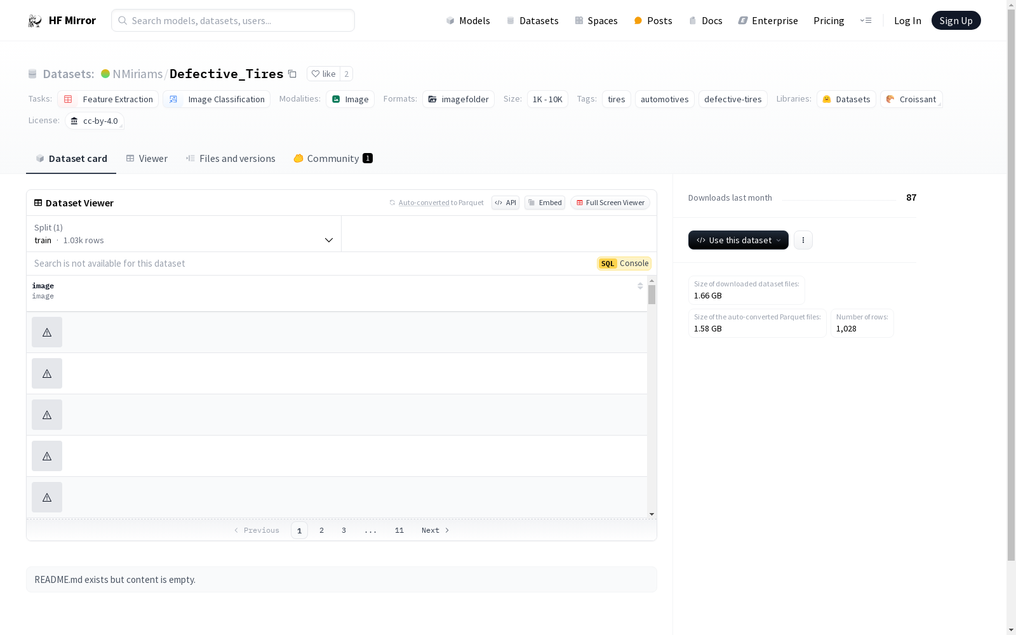Sort the image column using arrows
Image resolution: width=1016 pixels, height=635 pixels.
pos(639,286)
